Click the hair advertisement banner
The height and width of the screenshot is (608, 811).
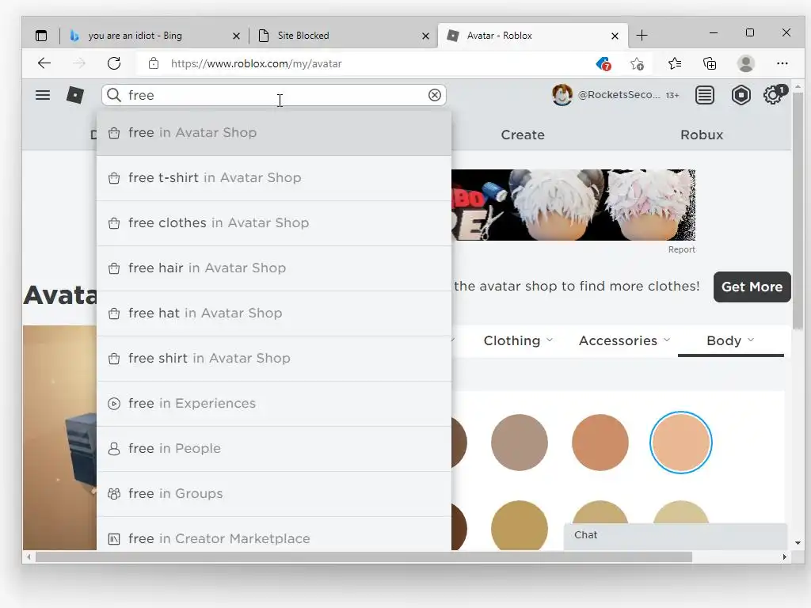(573, 205)
